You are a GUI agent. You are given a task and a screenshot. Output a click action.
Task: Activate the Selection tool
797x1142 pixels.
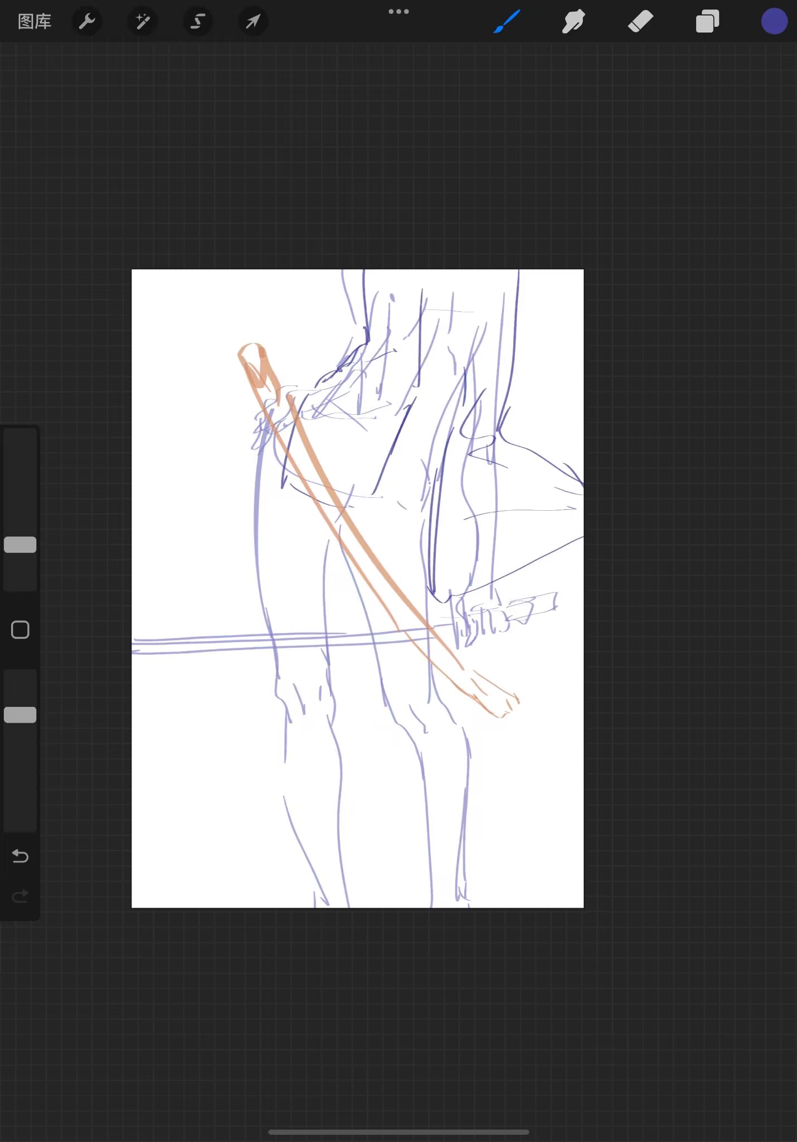pyautogui.click(x=198, y=22)
